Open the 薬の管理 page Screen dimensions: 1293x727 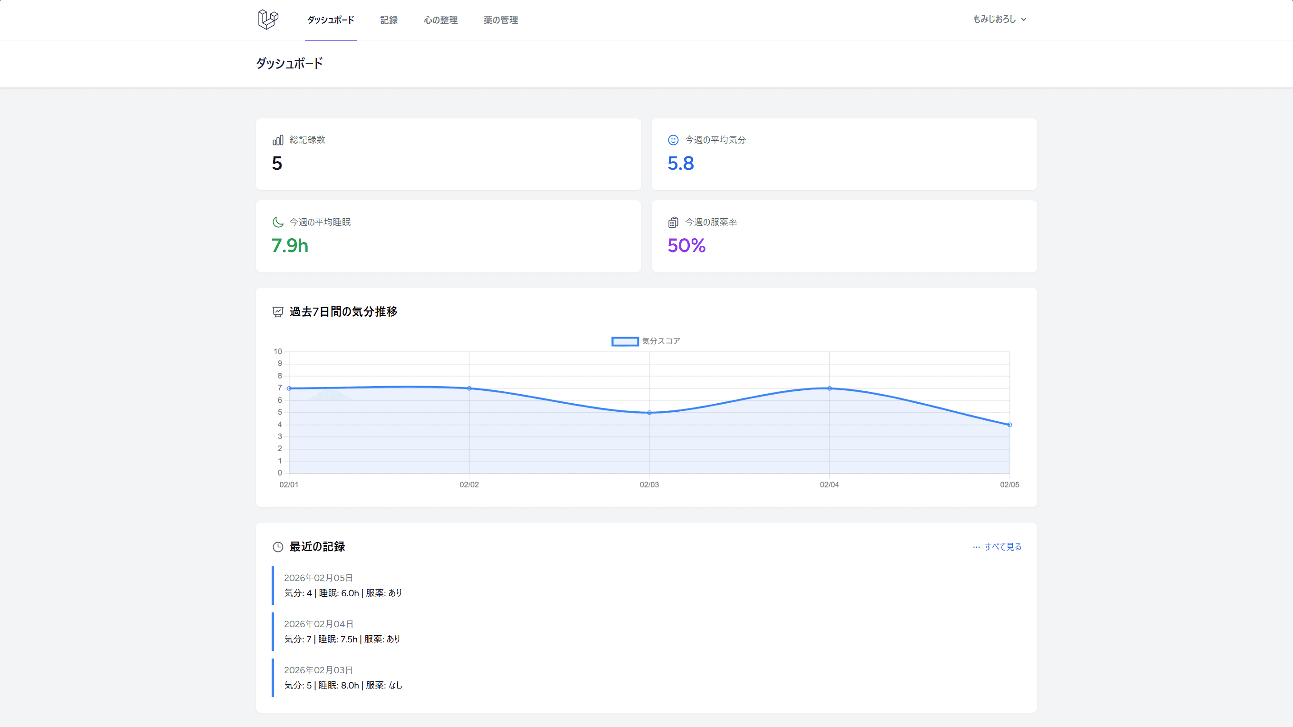point(500,20)
